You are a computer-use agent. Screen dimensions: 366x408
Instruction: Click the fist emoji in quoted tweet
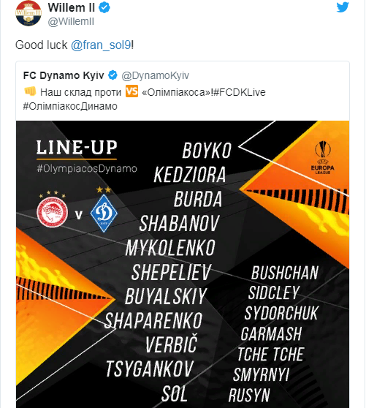point(30,91)
